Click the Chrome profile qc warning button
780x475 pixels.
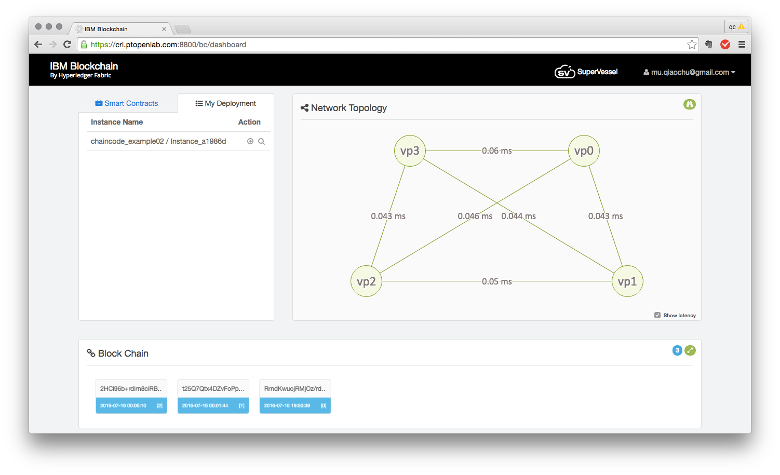[x=736, y=26]
